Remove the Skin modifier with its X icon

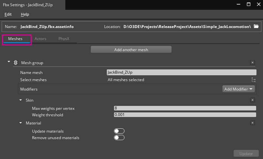pos(252,100)
